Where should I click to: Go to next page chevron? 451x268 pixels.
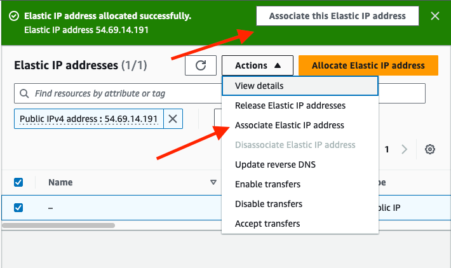[404, 149]
